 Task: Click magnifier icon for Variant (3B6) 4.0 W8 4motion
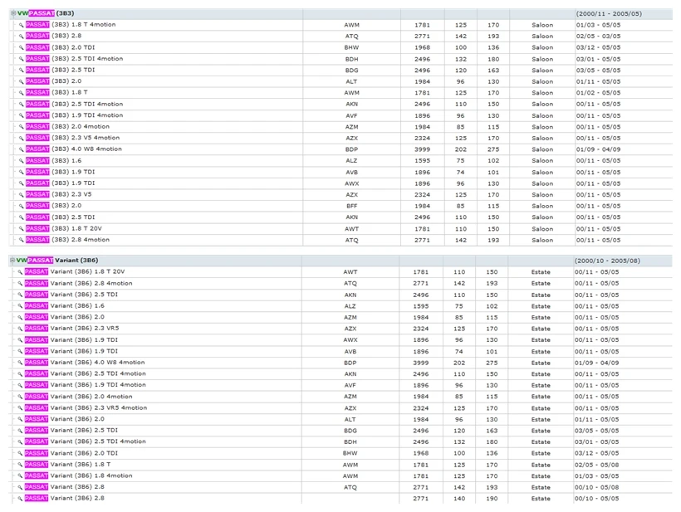[20, 363]
